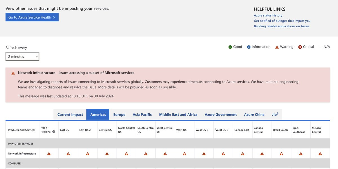
Task: Click Network Infrastructure warning icon under West US 2
Action: 204,154
